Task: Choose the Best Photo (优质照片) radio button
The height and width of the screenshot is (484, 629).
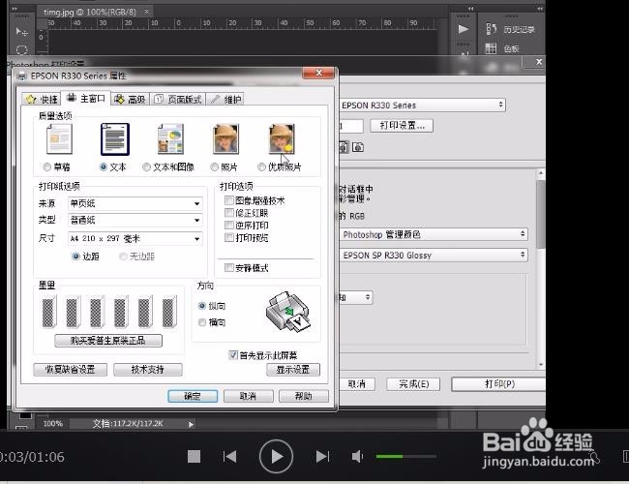Action: coord(261,166)
